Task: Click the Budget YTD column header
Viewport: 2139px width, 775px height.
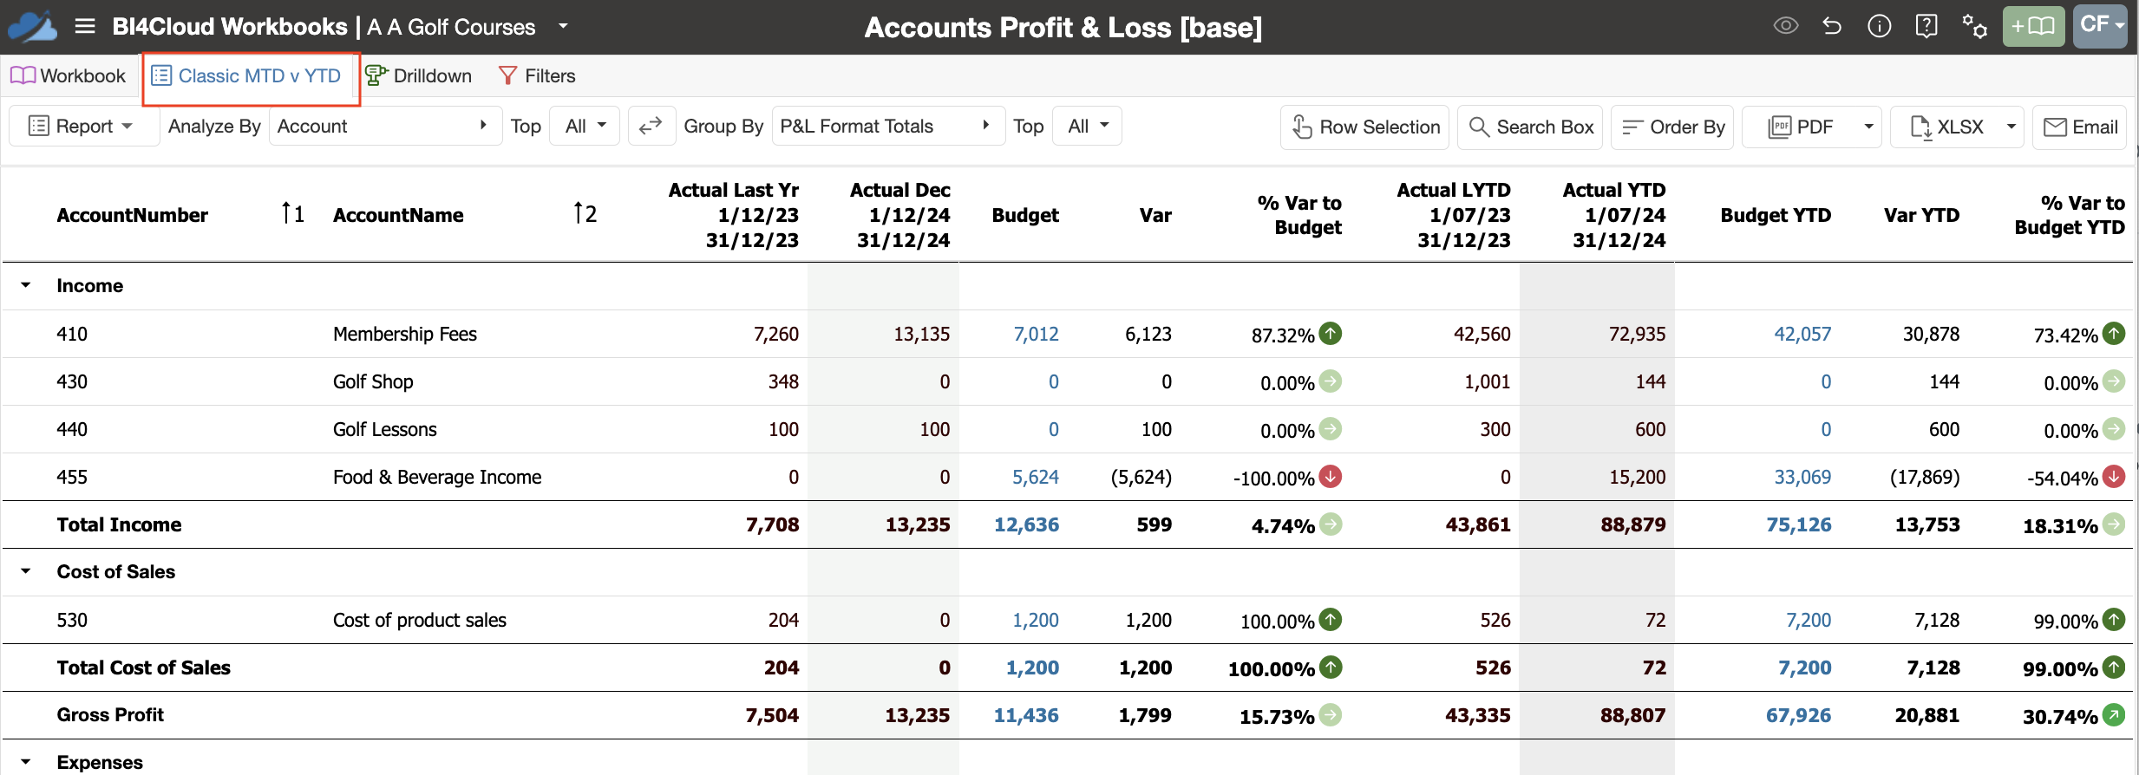Action: 1776,215
